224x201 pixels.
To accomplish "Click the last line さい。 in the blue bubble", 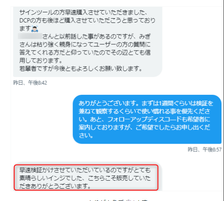I will click(86, 135).
